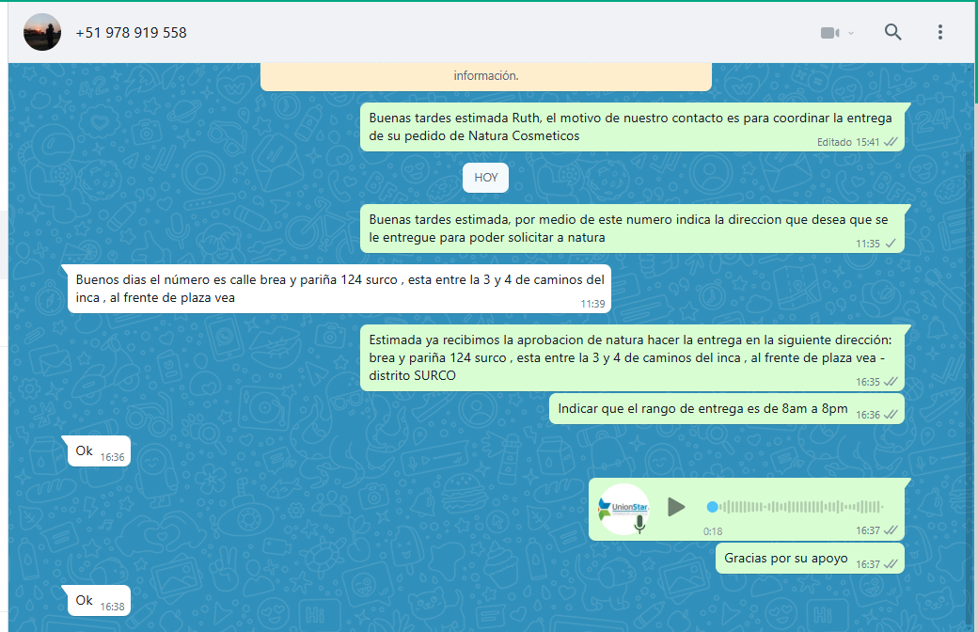Click double-check receipt on "Gracias por su apoyo"

pos(890,564)
